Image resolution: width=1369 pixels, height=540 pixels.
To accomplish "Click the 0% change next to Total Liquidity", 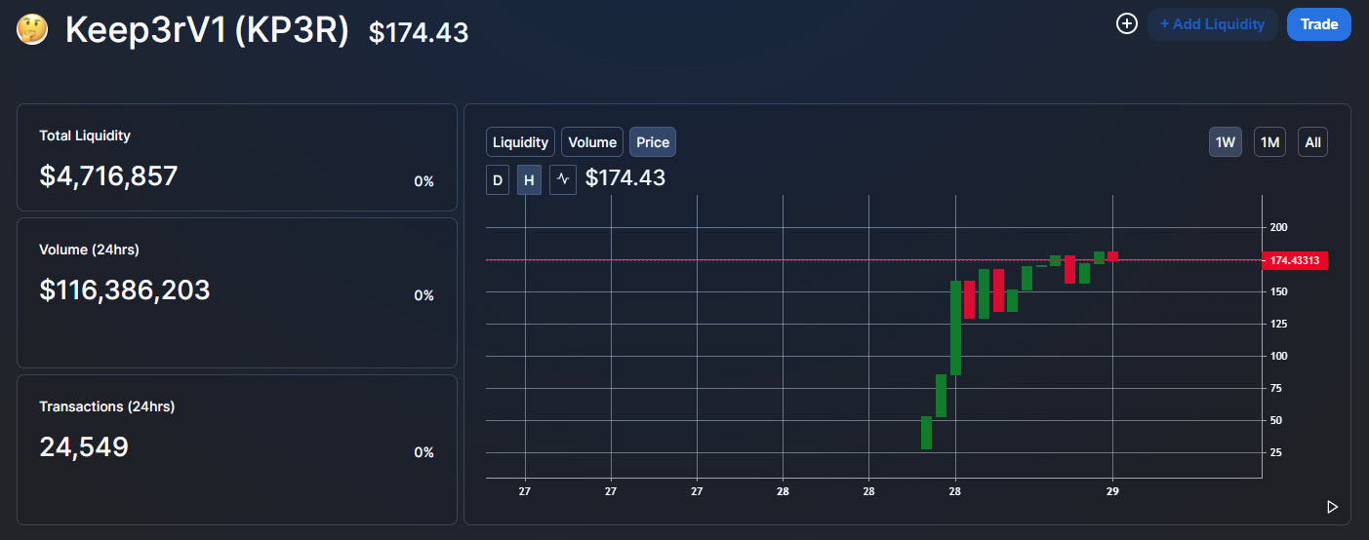I will [423, 181].
